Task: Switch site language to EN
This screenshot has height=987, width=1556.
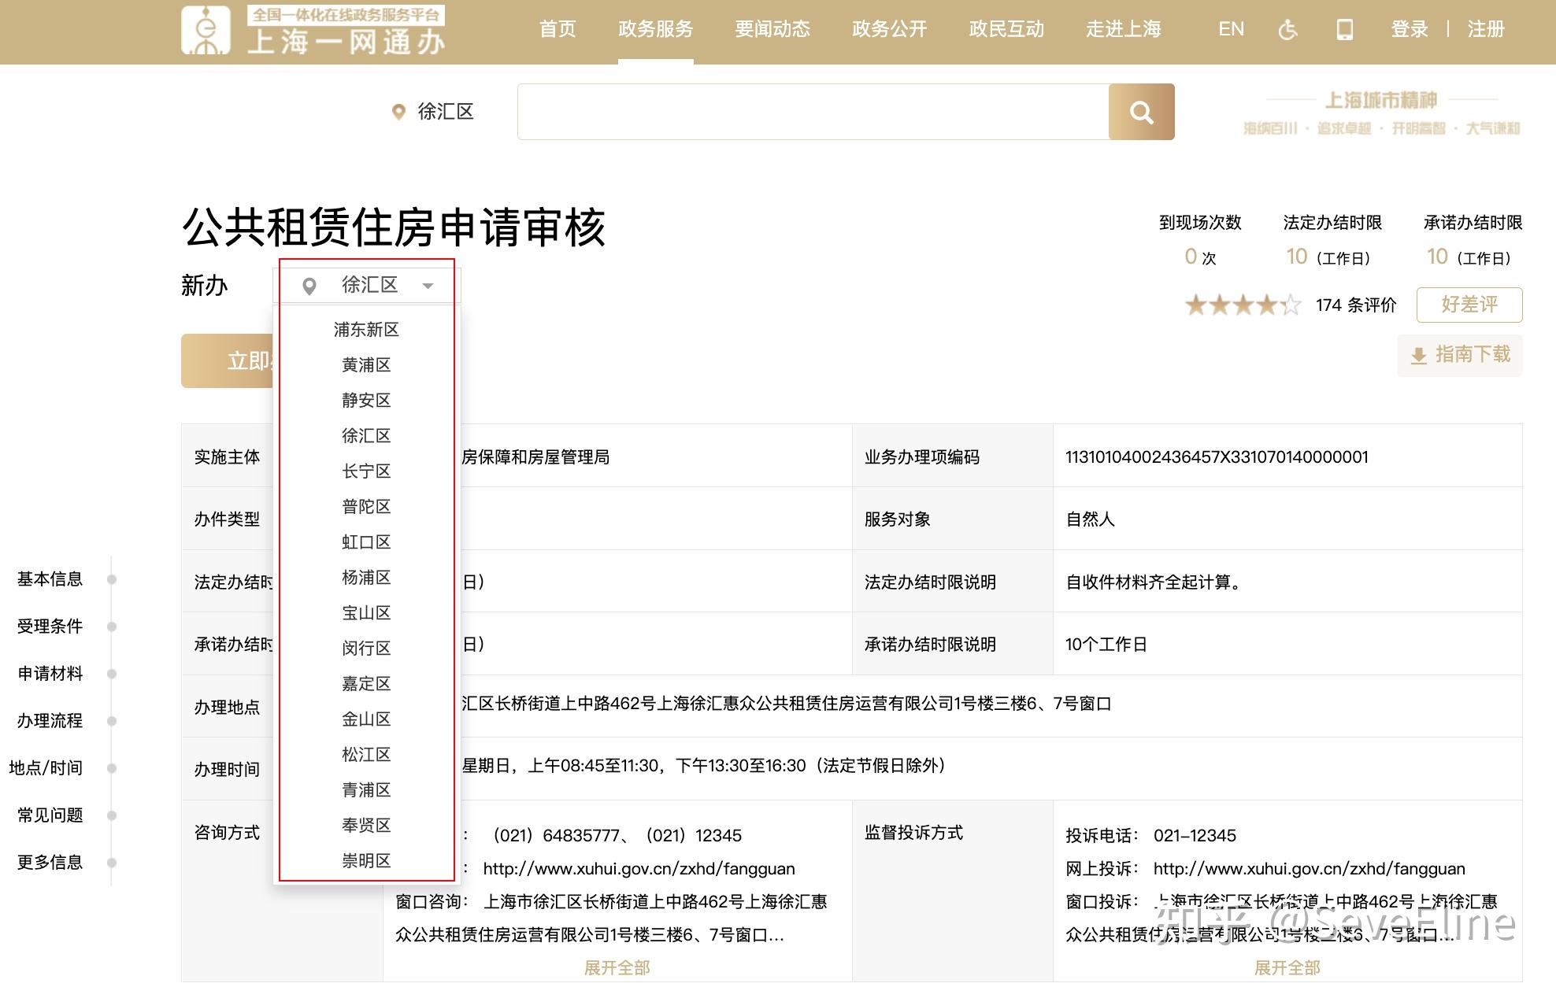Action: 1231,29
